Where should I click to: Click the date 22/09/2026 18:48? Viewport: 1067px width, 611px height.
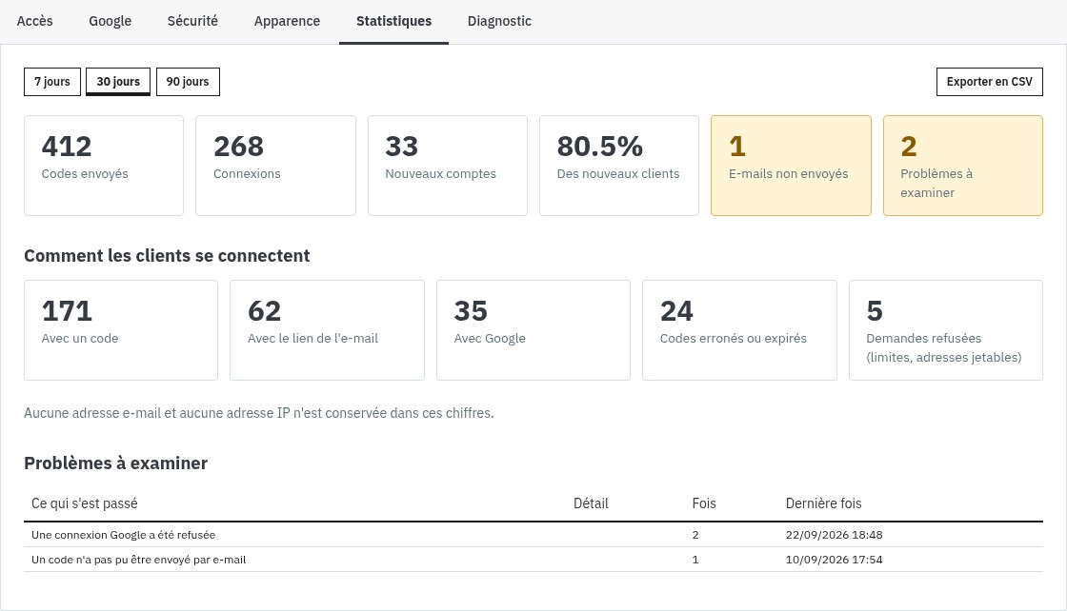pyautogui.click(x=834, y=535)
